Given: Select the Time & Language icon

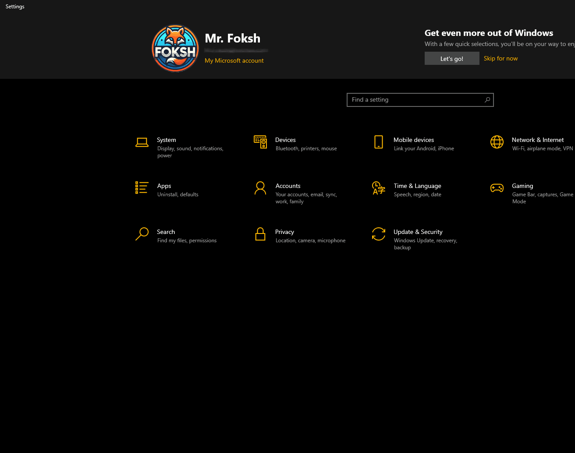Looking at the screenshot, I should pyautogui.click(x=379, y=188).
